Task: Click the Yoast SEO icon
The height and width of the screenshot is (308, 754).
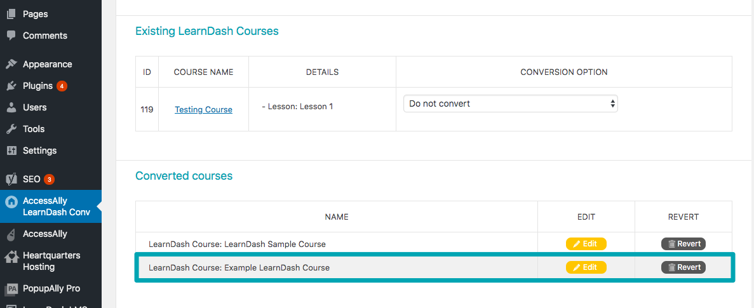Action: [11, 179]
